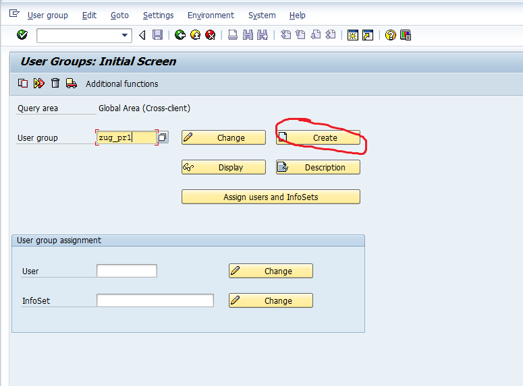
Task: Click the Customize Local Layout icon
Action: [406, 35]
